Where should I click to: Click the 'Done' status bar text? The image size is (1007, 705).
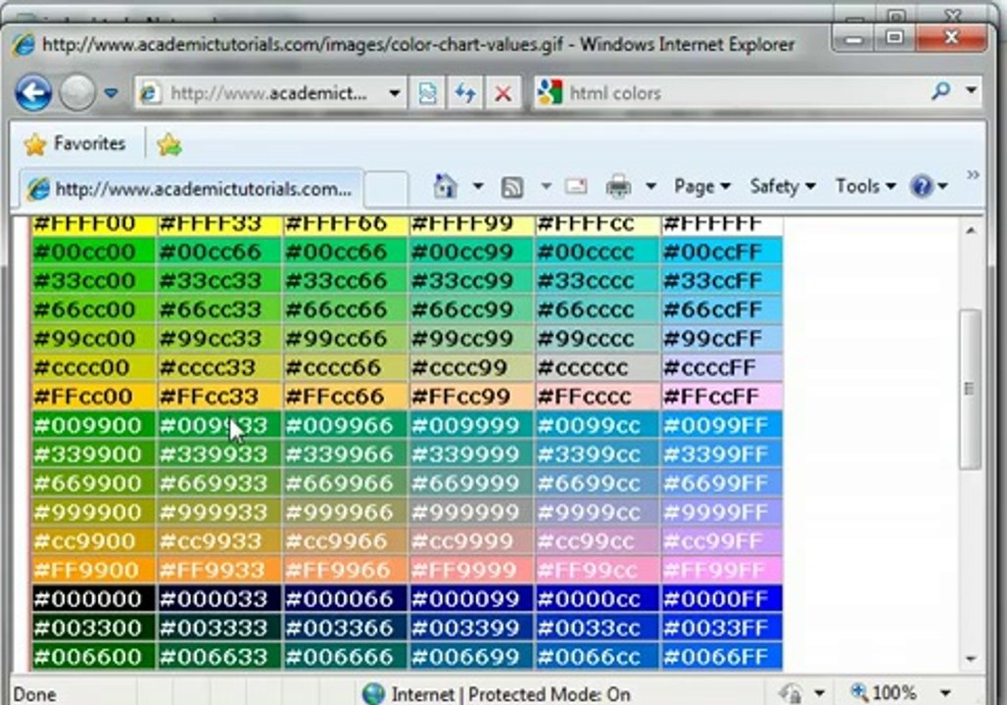click(34, 695)
